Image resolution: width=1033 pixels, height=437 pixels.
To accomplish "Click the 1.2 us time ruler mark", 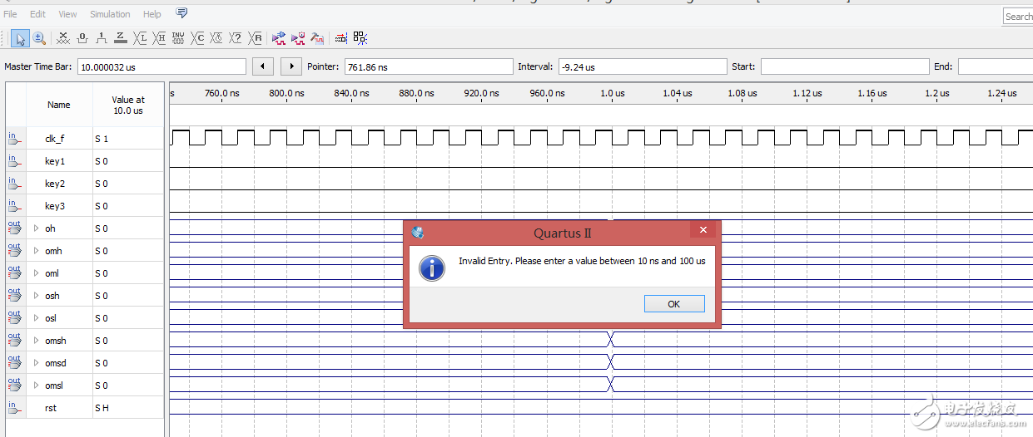I will 937,93.
